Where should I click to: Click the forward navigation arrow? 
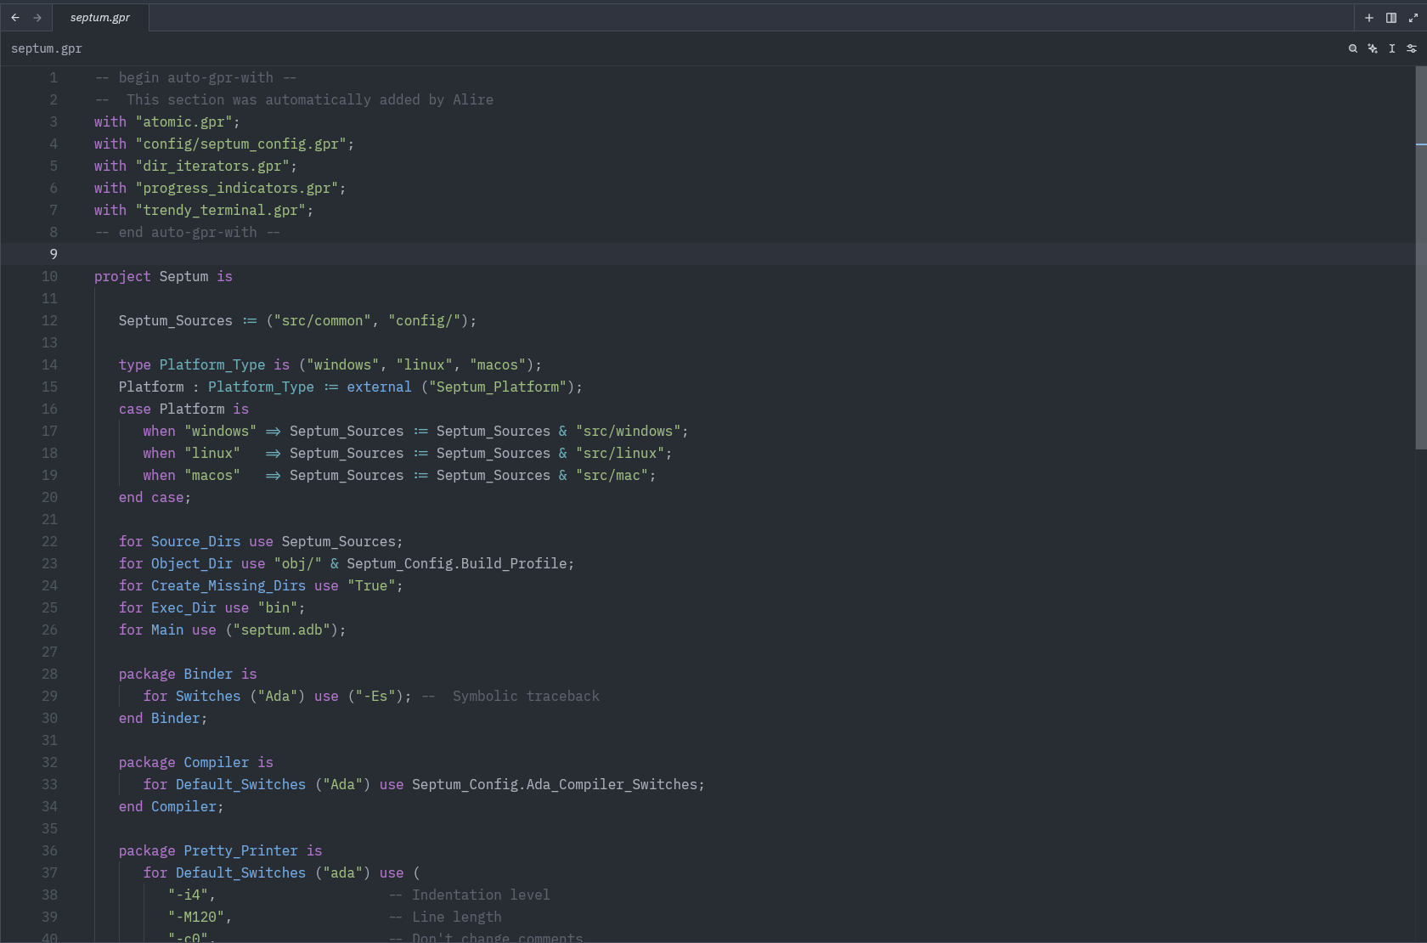37,17
